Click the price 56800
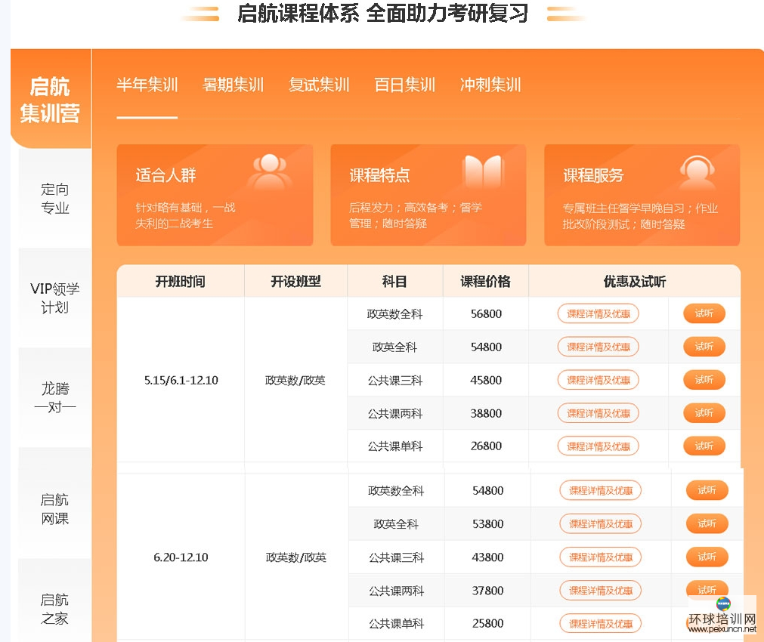This screenshot has width=764, height=642. point(486,313)
